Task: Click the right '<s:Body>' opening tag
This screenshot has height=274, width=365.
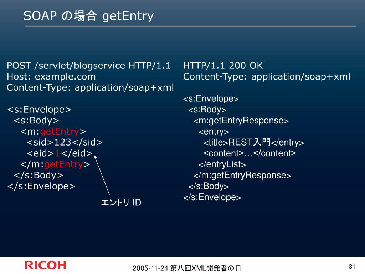Action: click(x=207, y=110)
